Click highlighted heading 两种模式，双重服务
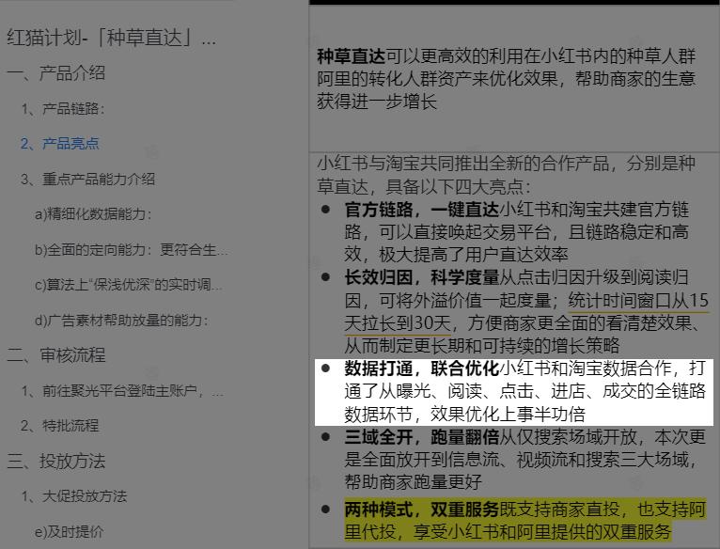This screenshot has width=720, height=549. coord(421,509)
